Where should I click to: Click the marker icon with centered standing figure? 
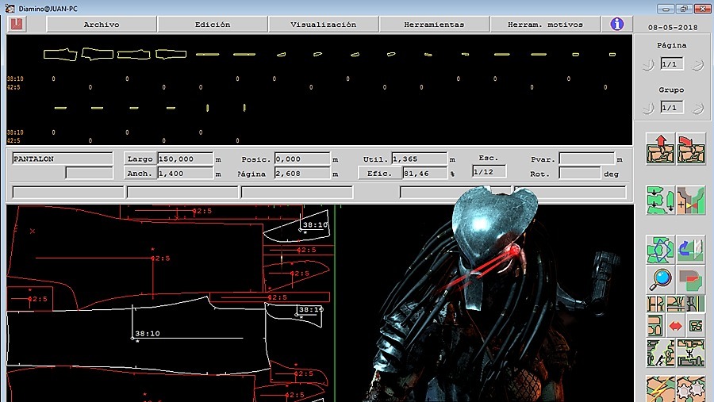coord(691,354)
